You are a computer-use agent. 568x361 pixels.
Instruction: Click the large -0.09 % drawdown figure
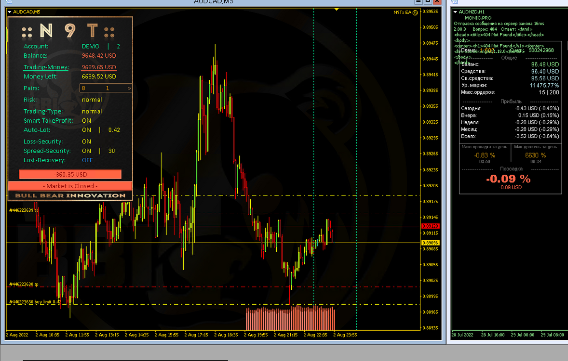click(508, 179)
